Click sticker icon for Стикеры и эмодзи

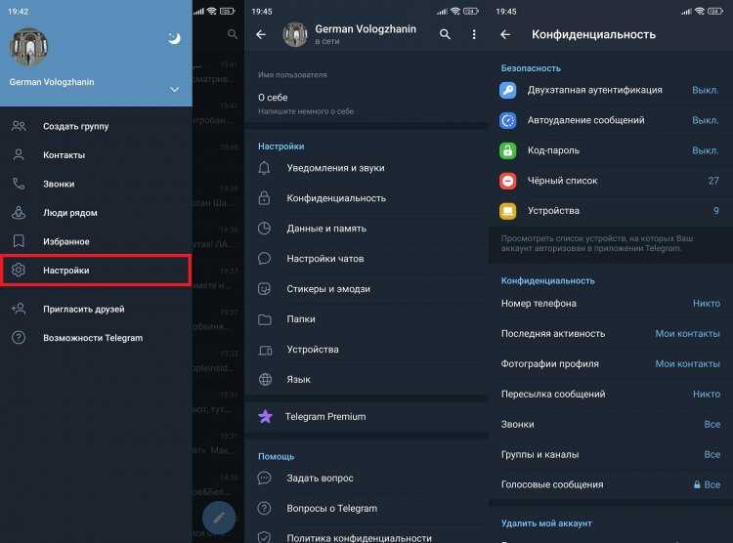pos(265,289)
